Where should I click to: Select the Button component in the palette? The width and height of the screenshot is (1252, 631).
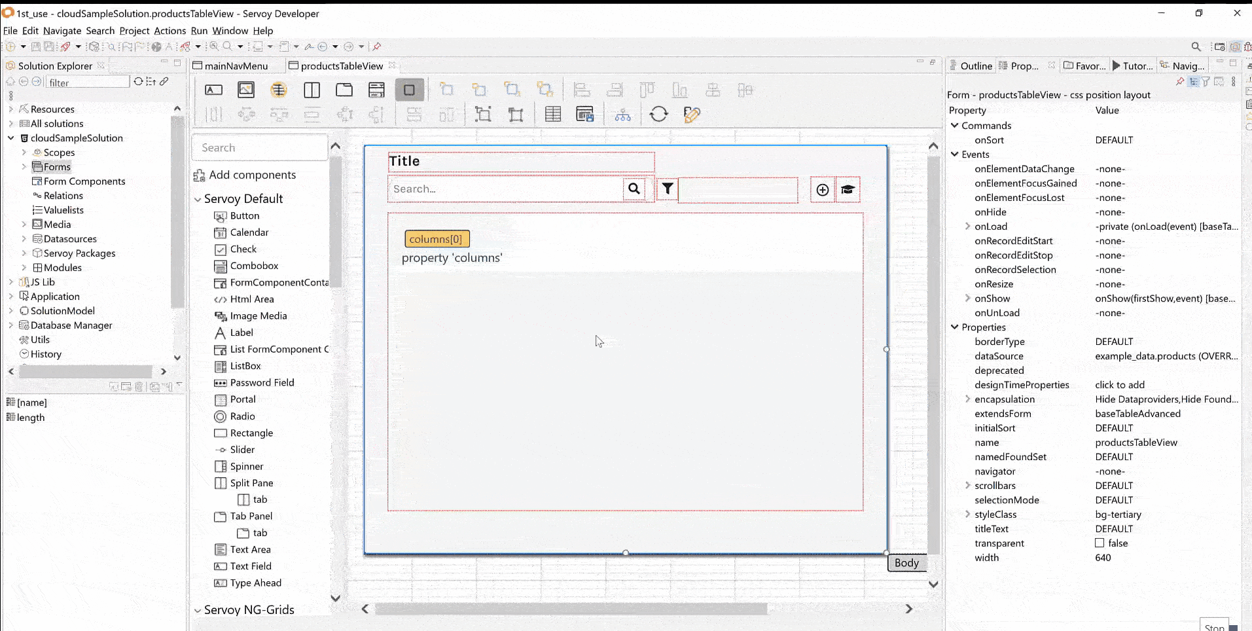point(244,216)
